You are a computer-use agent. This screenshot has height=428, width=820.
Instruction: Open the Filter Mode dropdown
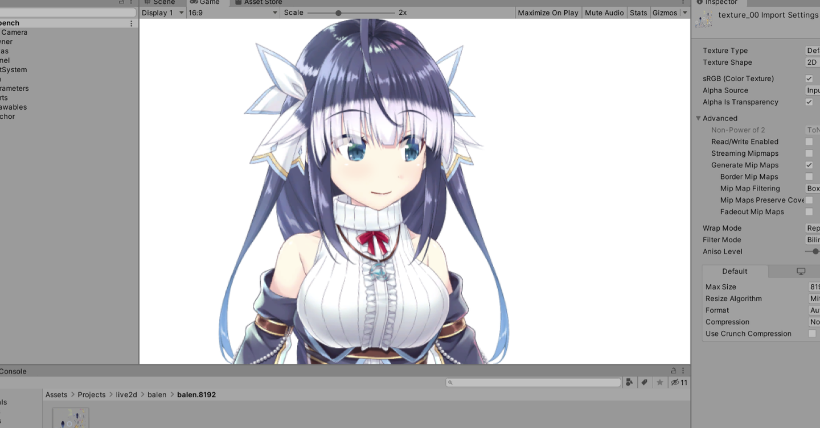click(813, 240)
